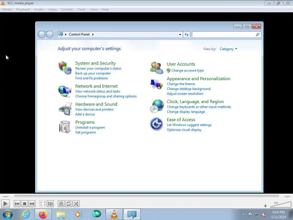Click the Control Panel search field
This screenshot has width=293, height=220.
coord(224,34)
